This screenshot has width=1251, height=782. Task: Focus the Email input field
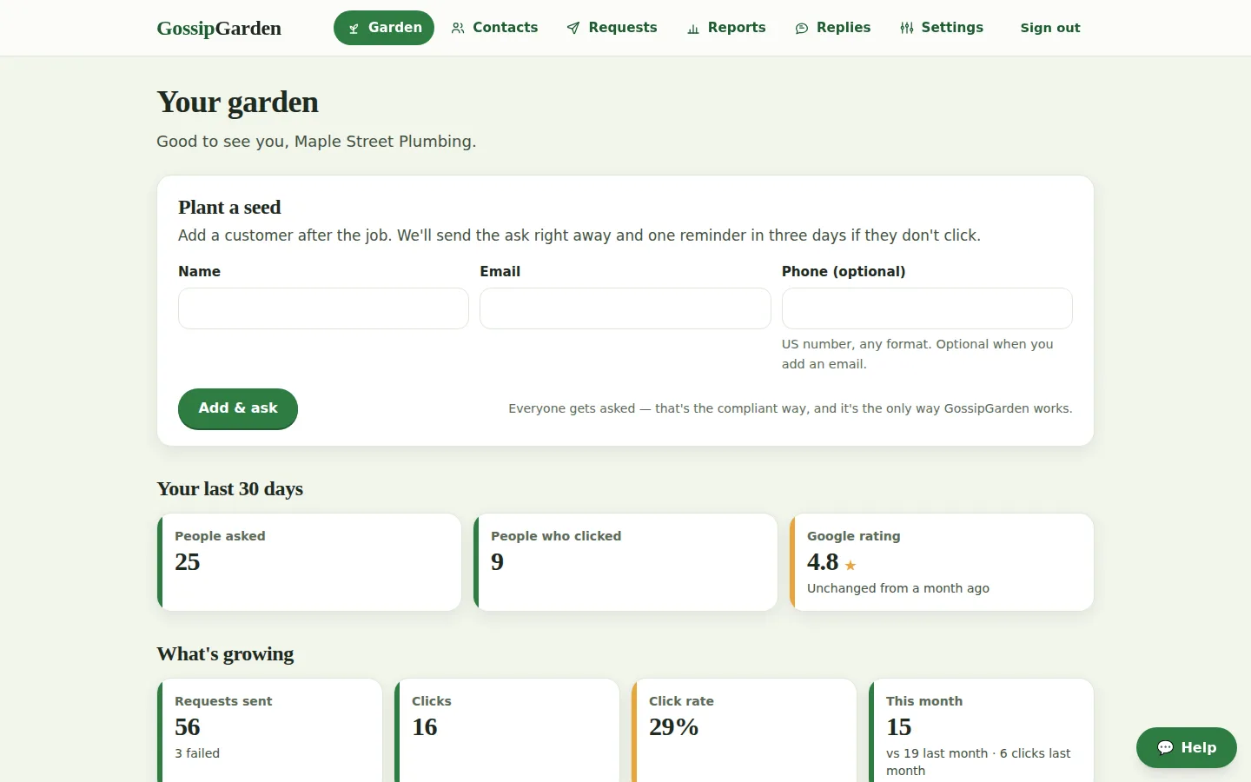pyautogui.click(x=625, y=308)
